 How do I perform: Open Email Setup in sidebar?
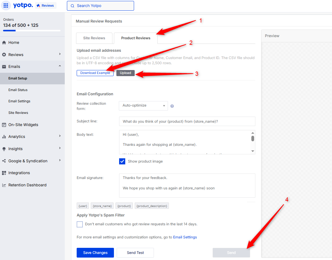point(32,78)
